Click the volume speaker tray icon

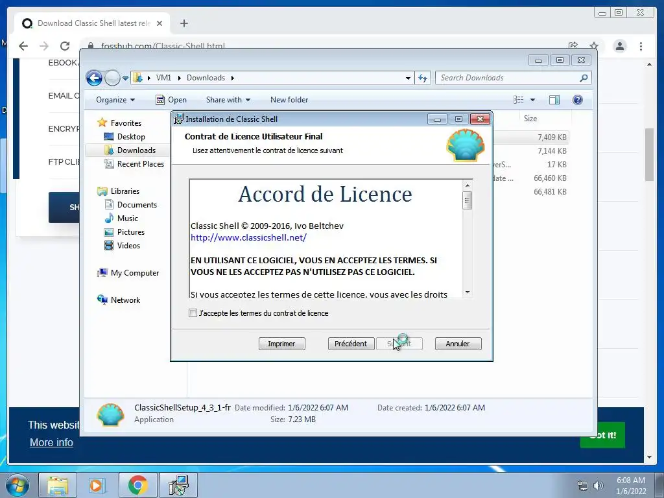[598, 486]
